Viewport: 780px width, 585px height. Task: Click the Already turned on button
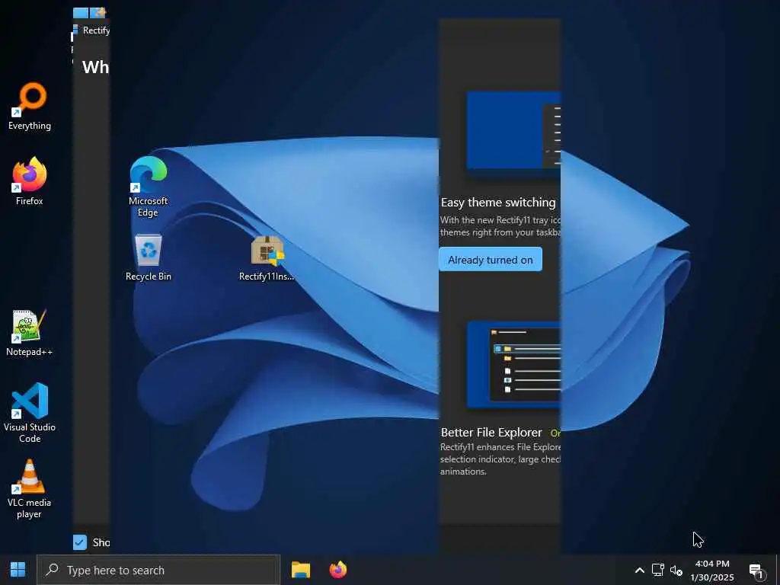click(491, 260)
